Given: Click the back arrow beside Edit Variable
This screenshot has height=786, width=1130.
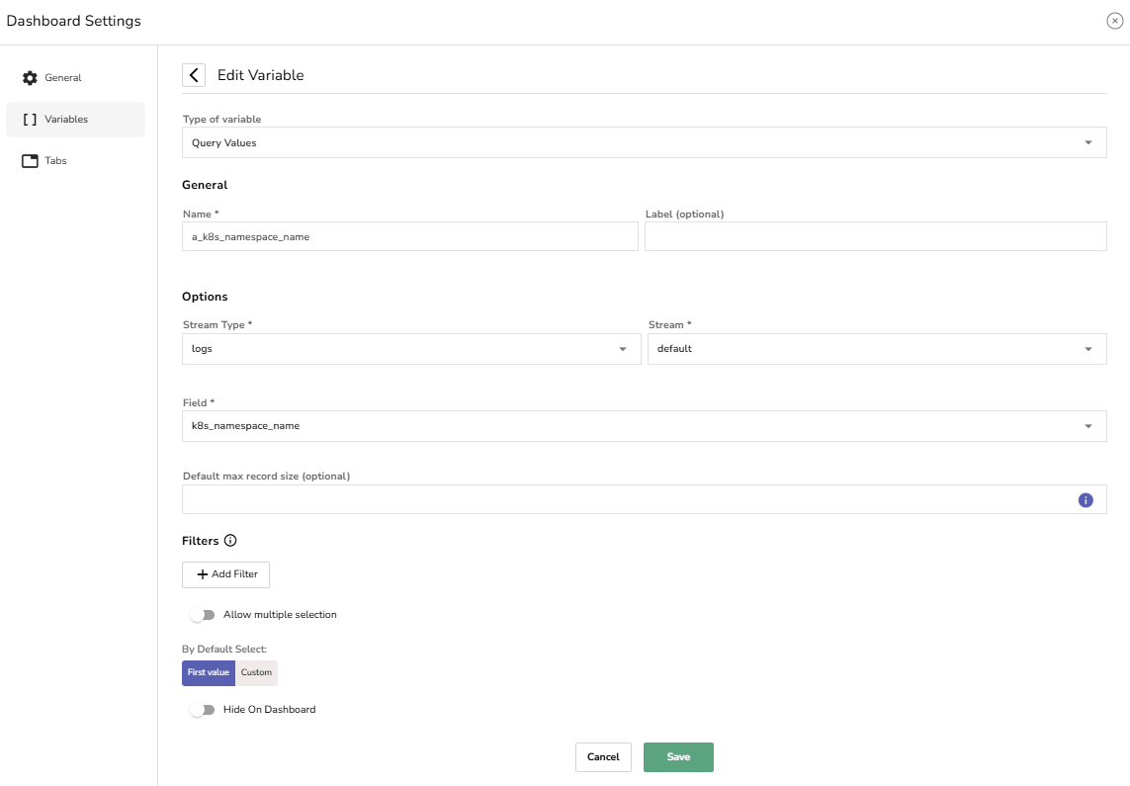Looking at the screenshot, I should pos(194,75).
